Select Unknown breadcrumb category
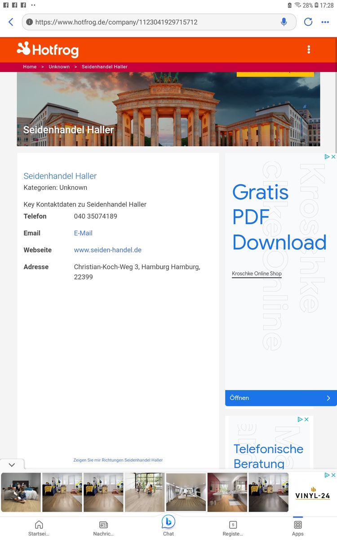Screen dimensions: 337x540 click(59, 67)
